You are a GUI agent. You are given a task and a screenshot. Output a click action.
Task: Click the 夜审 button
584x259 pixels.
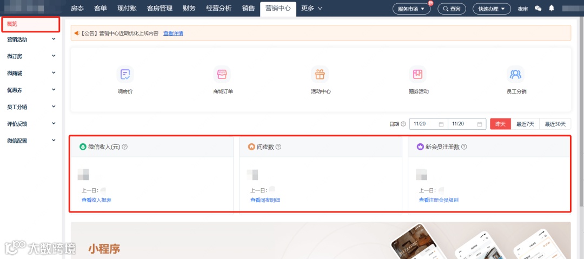point(522,9)
